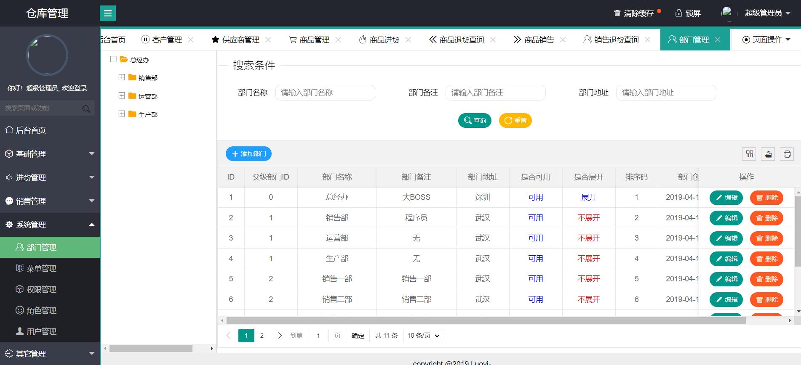This screenshot has height=365, width=801.
Task: Switch to the 商品进货 tab
Action: [x=379, y=40]
